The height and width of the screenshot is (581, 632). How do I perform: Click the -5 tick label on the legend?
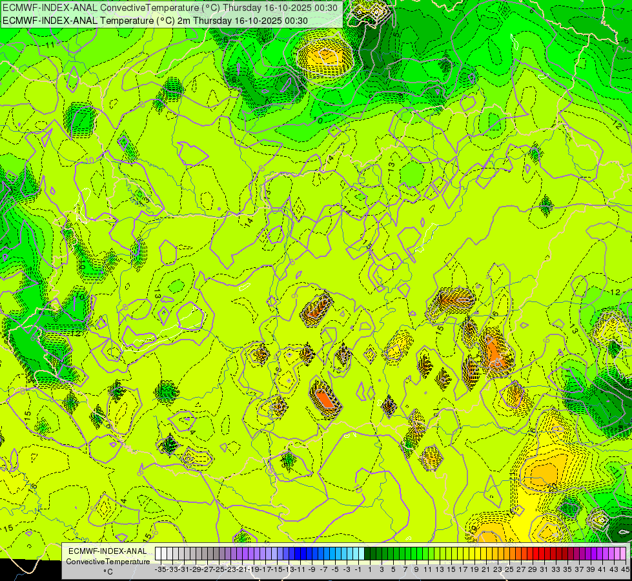[335, 569]
